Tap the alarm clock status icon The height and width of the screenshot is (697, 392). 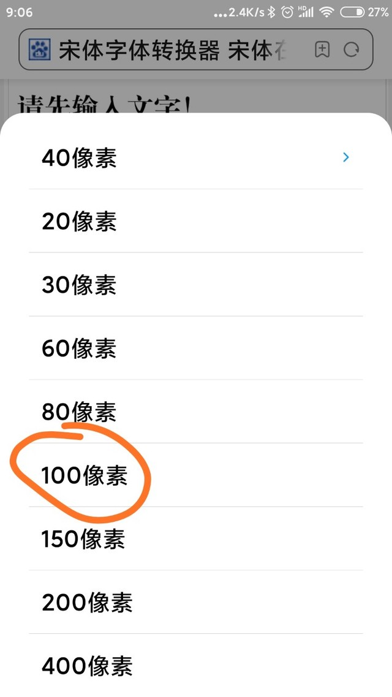[x=287, y=12]
